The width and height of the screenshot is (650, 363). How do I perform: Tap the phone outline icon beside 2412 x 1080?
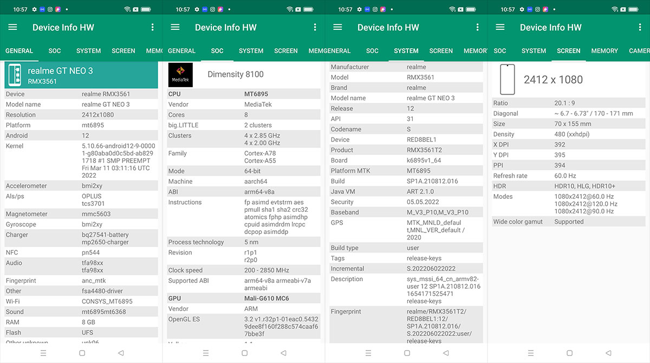[508, 80]
